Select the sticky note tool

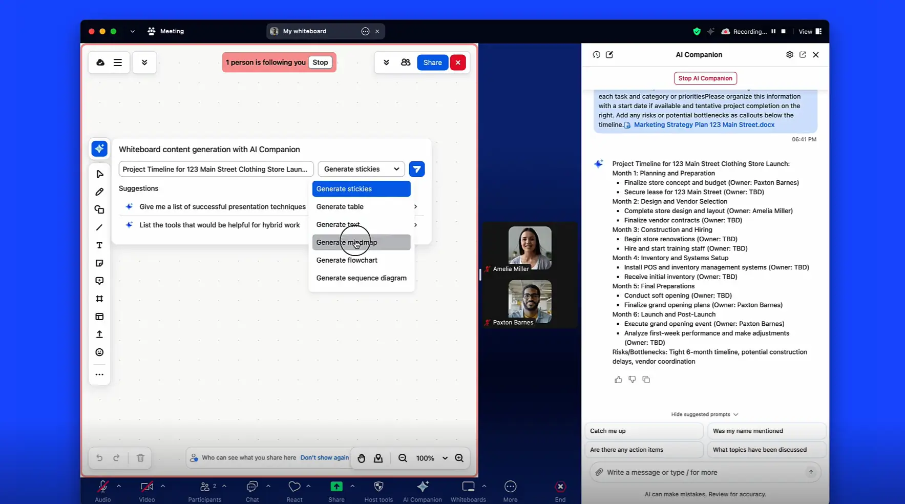(x=99, y=263)
